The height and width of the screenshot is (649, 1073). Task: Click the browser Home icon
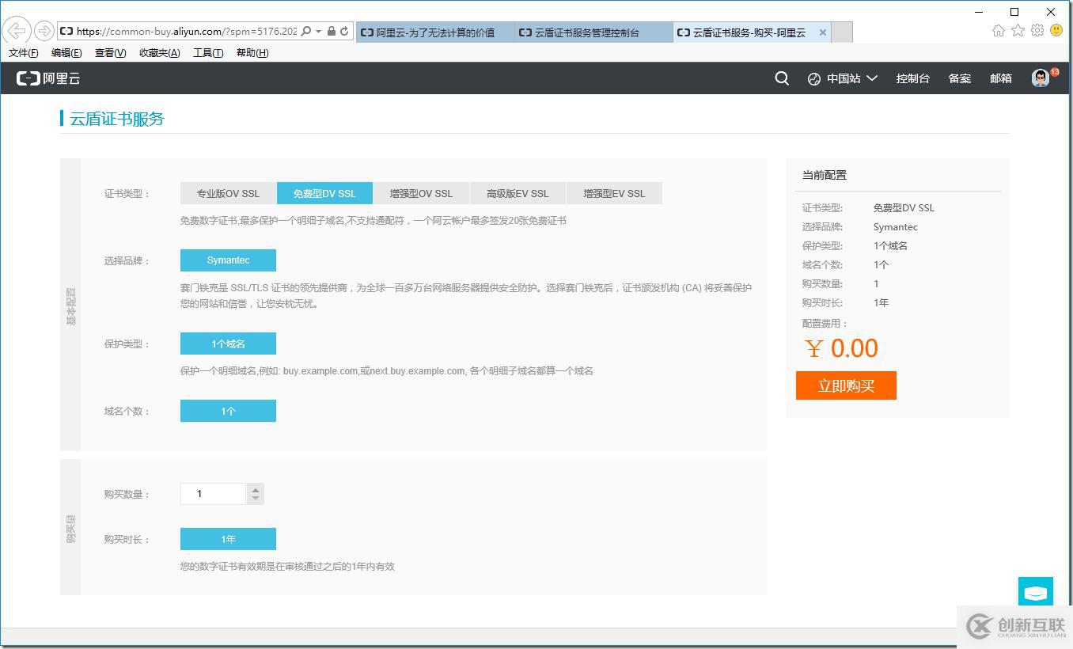(999, 30)
